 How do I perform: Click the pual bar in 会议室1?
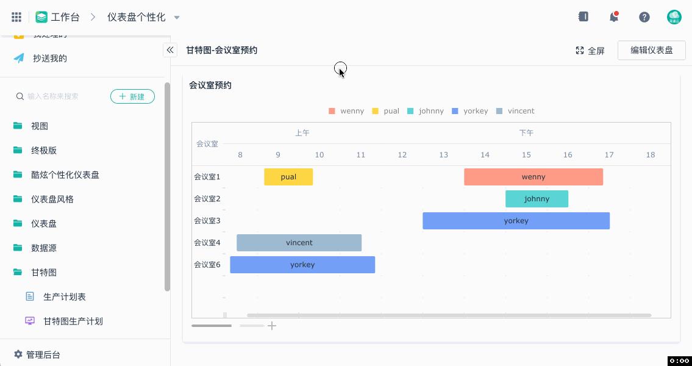click(288, 177)
